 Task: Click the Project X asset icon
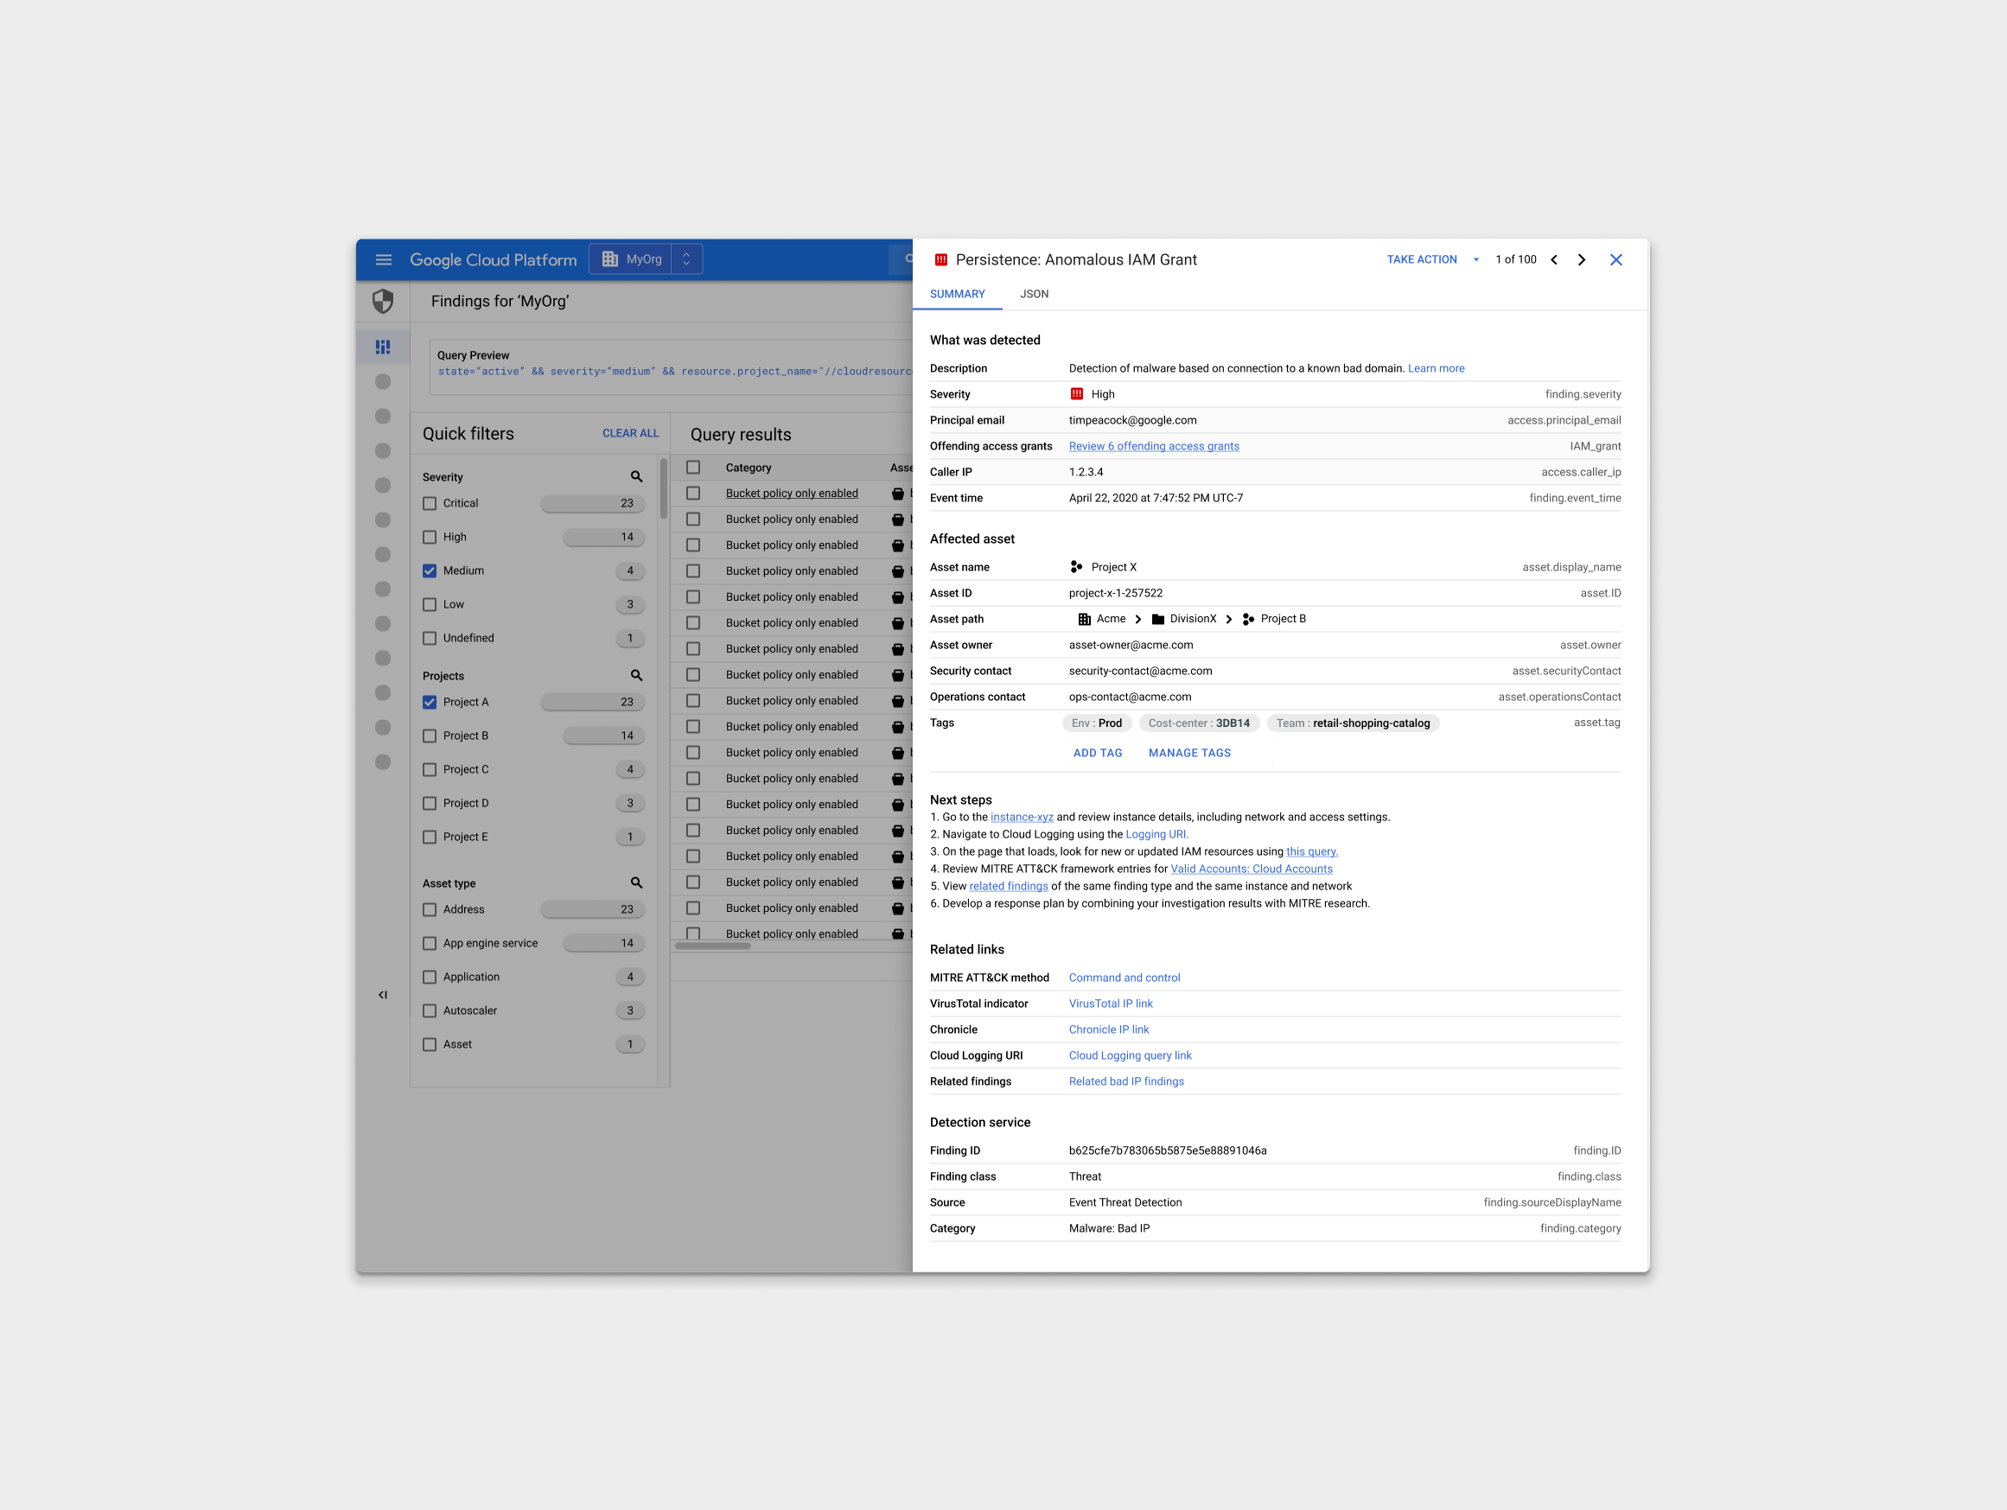[x=1076, y=567]
